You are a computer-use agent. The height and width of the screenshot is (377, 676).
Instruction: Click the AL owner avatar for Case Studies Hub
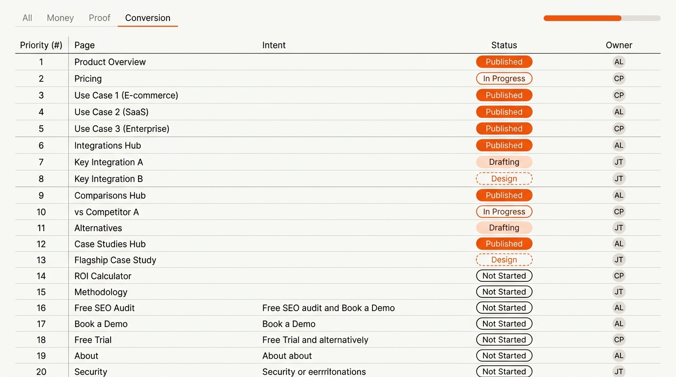[619, 243]
